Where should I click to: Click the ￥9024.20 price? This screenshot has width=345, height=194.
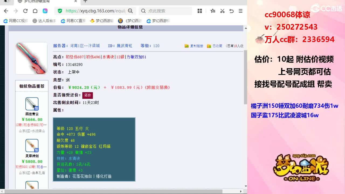click(x=84, y=88)
